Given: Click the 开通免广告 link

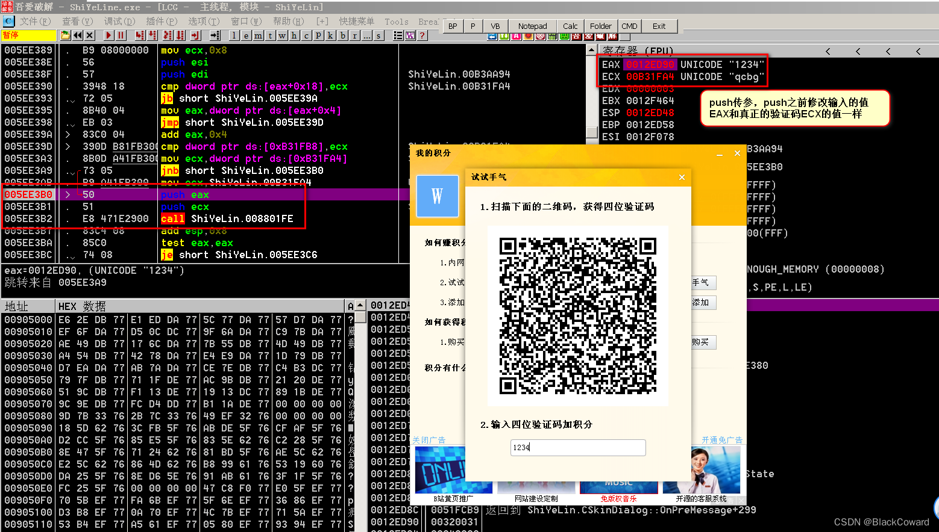Looking at the screenshot, I should 722,440.
